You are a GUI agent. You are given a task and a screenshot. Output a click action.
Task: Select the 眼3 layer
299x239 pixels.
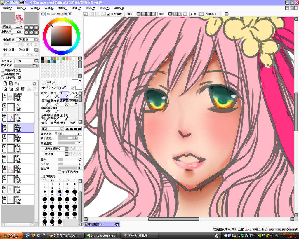[x=18, y=138]
